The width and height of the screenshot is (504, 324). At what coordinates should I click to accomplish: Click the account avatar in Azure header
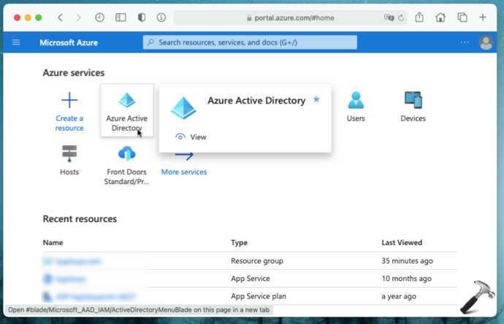point(486,42)
